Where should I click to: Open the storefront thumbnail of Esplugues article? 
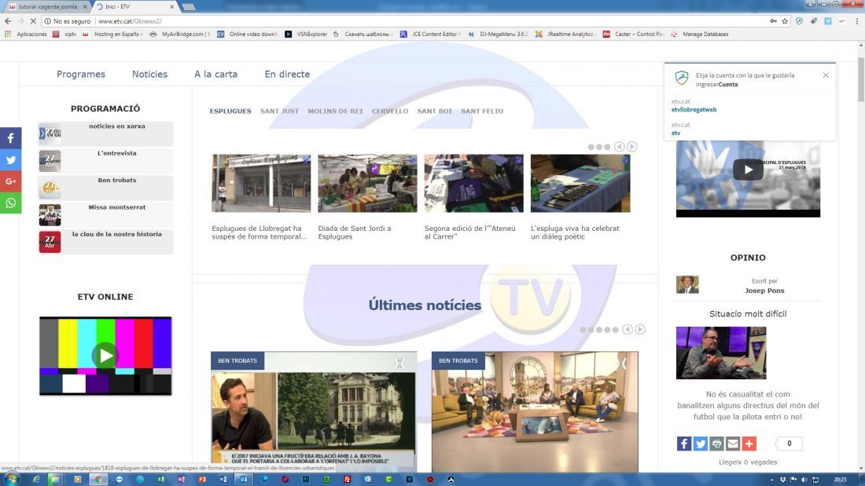(x=261, y=183)
